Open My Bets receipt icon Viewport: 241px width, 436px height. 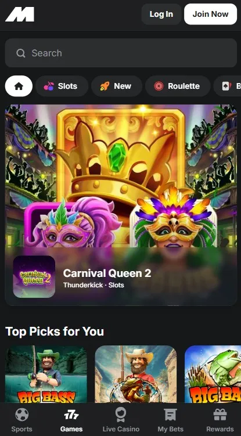click(170, 415)
